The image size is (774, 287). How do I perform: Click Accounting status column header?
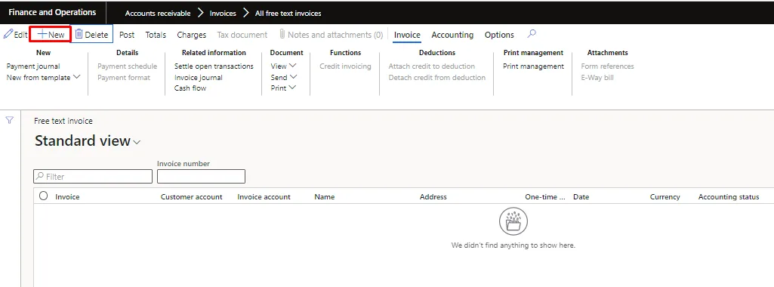[x=729, y=196]
